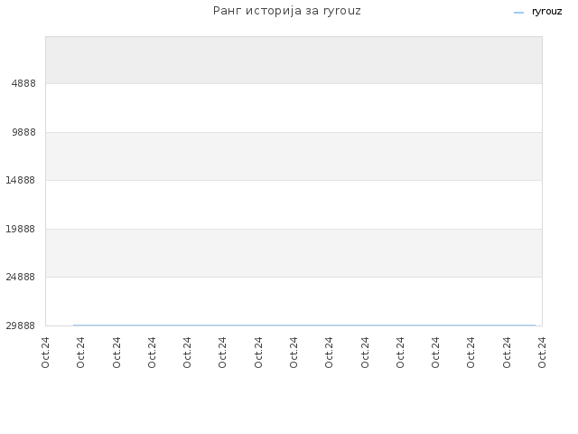Click the darker gray band above the 4888 gridline
578x434 pixels.
[x=294, y=61]
